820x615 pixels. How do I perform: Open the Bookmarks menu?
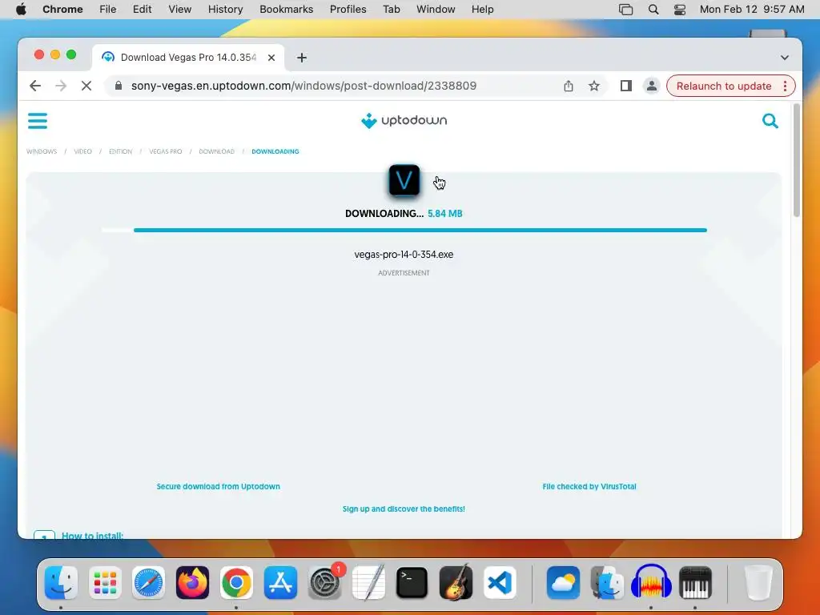(286, 10)
